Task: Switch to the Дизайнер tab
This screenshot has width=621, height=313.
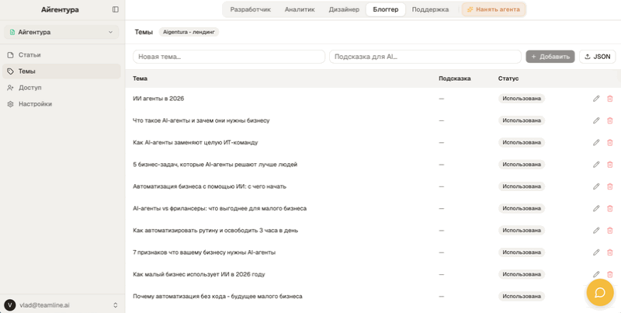Action: (344, 9)
